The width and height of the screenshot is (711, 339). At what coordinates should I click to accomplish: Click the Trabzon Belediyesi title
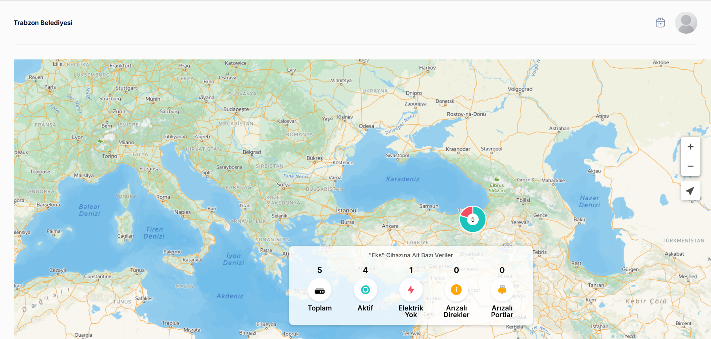click(x=43, y=23)
